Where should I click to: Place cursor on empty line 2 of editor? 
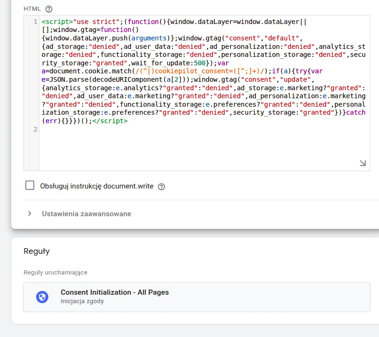tap(188, 129)
